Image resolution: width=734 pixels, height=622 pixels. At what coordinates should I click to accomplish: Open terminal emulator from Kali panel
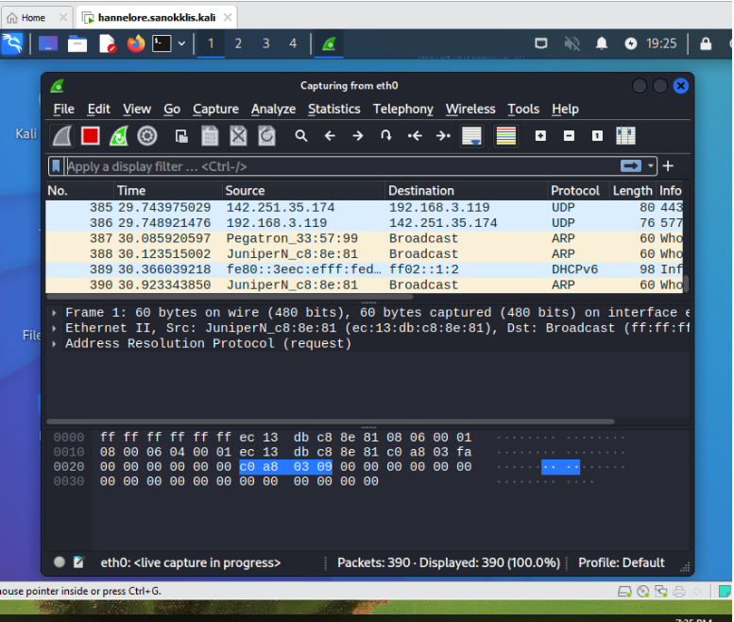162,44
